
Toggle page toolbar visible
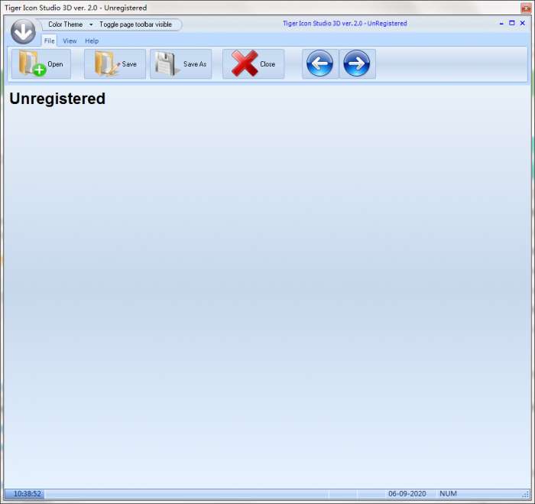135,24
